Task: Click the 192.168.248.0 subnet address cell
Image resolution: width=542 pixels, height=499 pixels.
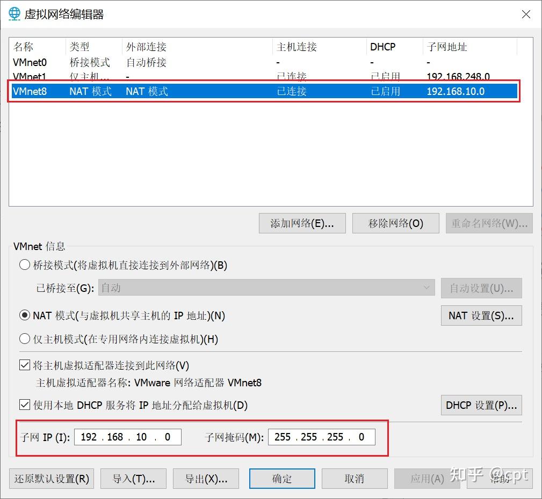Action: point(458,76)
